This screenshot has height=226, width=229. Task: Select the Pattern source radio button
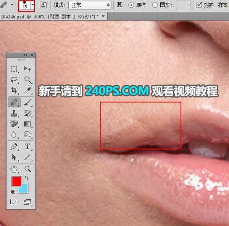click(155, 5)
